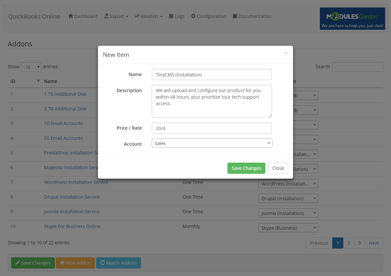The width and height of the screenshot is (391, 276).
Task: Close the New Item dialog
Action: tap(278, 168)
